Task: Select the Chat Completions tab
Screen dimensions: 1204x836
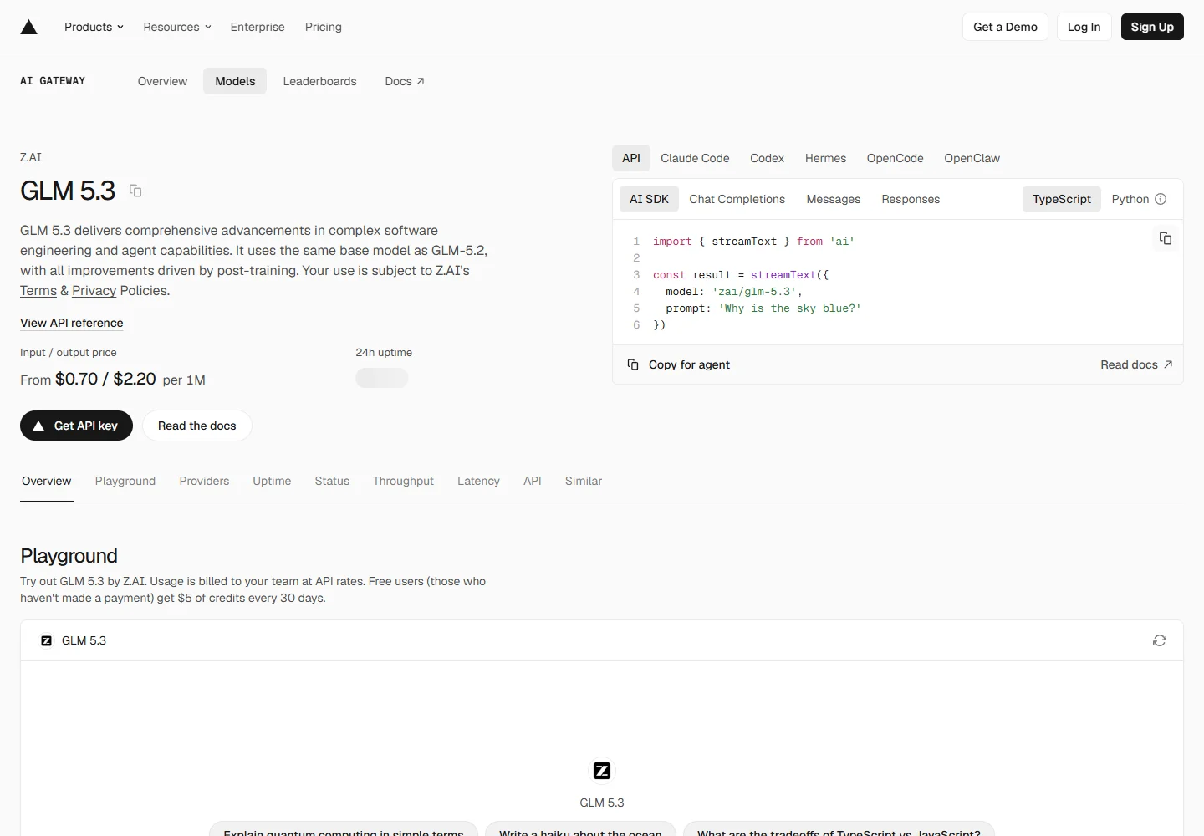Action: point(737,199)
